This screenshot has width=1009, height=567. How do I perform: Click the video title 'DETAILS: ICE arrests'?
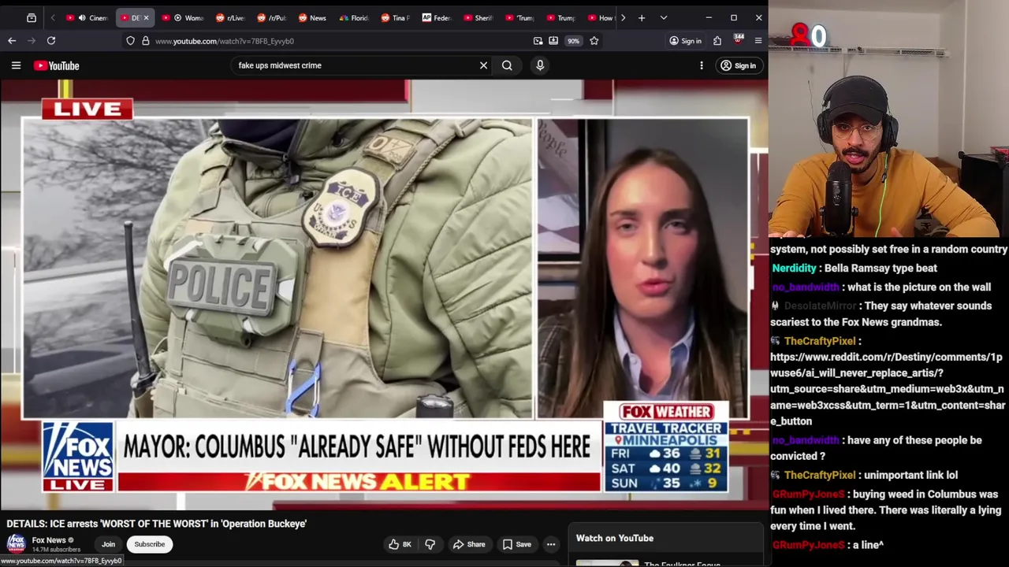coord(157,524)
